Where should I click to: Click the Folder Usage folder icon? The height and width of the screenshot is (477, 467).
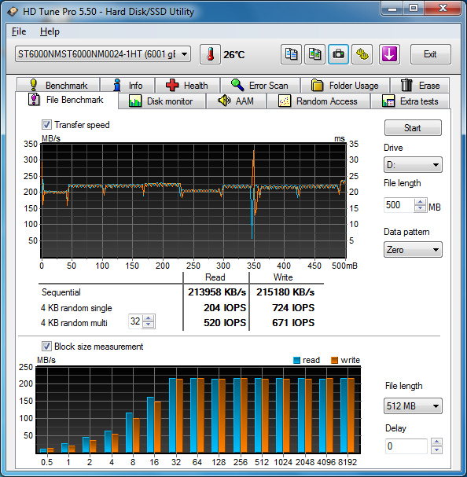point(318,85)
